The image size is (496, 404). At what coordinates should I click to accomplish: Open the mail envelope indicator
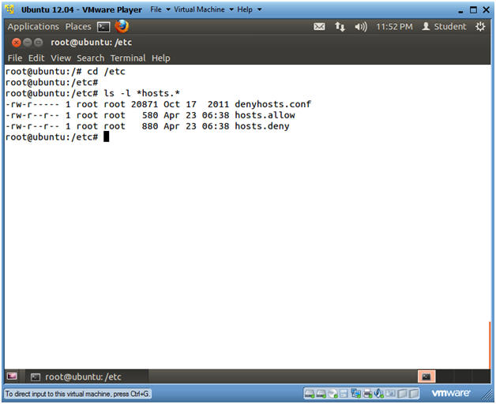coord(319,27)
